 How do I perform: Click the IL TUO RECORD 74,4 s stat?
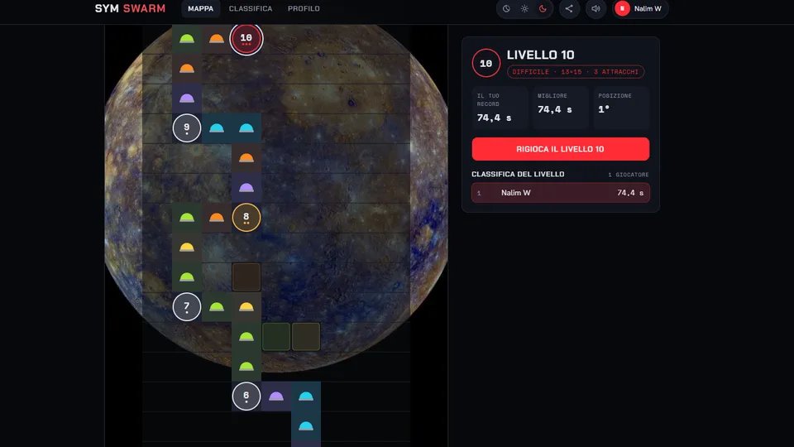click(500, 108)
